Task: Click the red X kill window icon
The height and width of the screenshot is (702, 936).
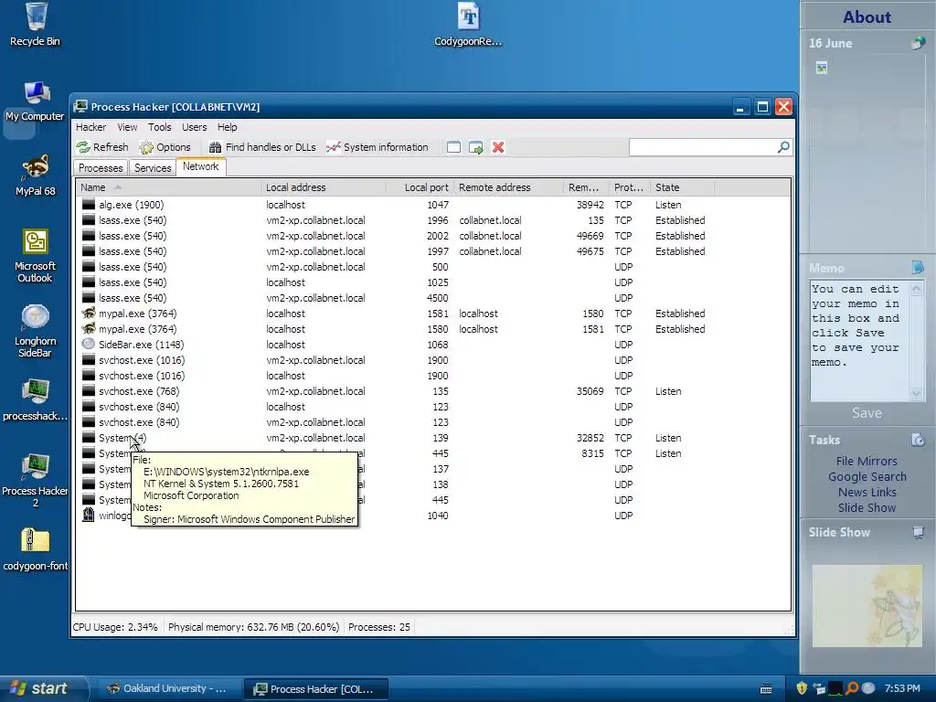Action: [498, 147]
